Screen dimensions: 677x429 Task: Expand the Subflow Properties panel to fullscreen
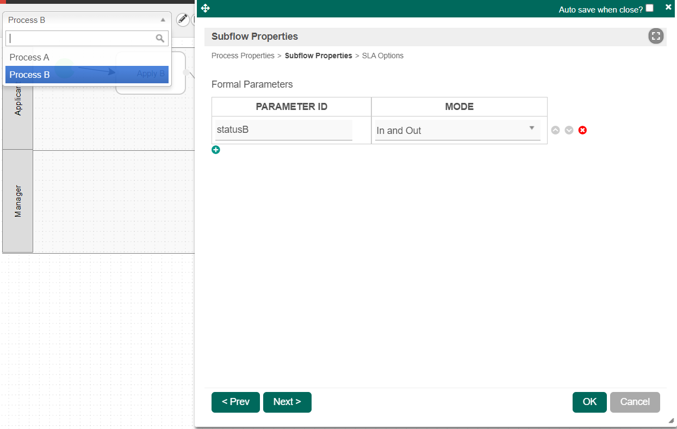point(656,36)
